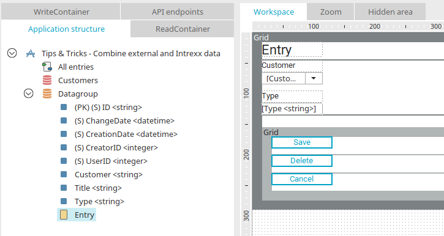Viewport: 444px width, 236px height.
Task: Select the Type label in workspace
Action: pyautogui.click(x=292, y=96)
